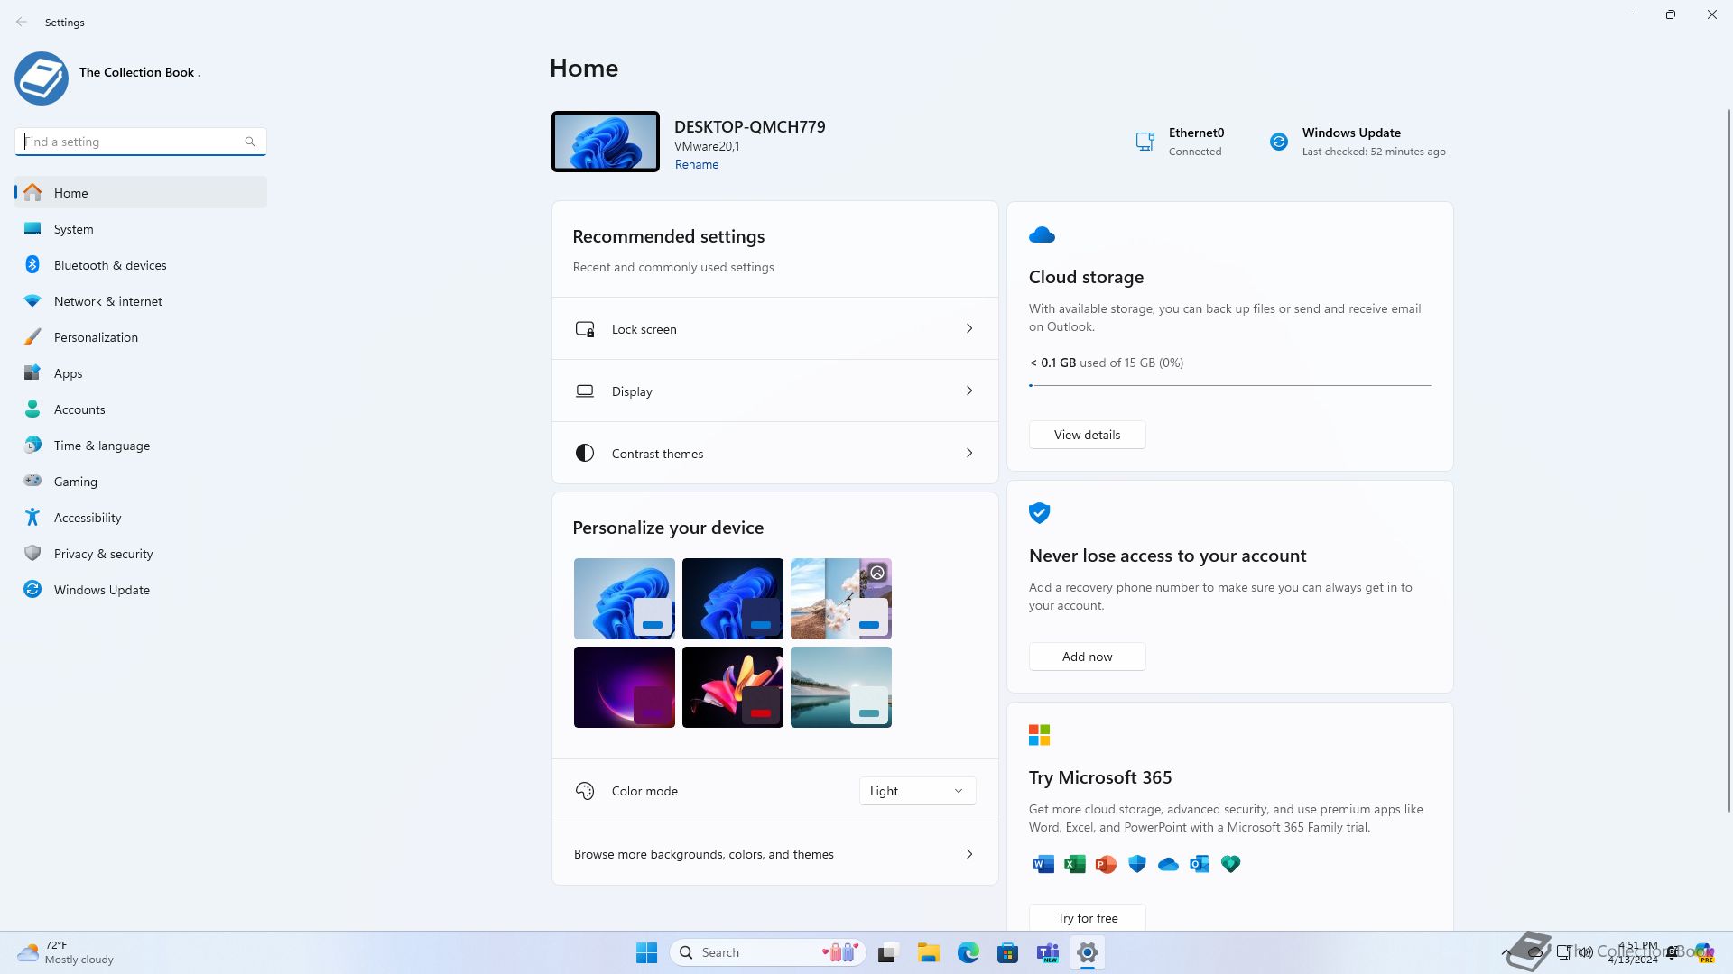Click the Windows Update sync icon in header
Screen dimensions: 1733x974
(1278, 142)
